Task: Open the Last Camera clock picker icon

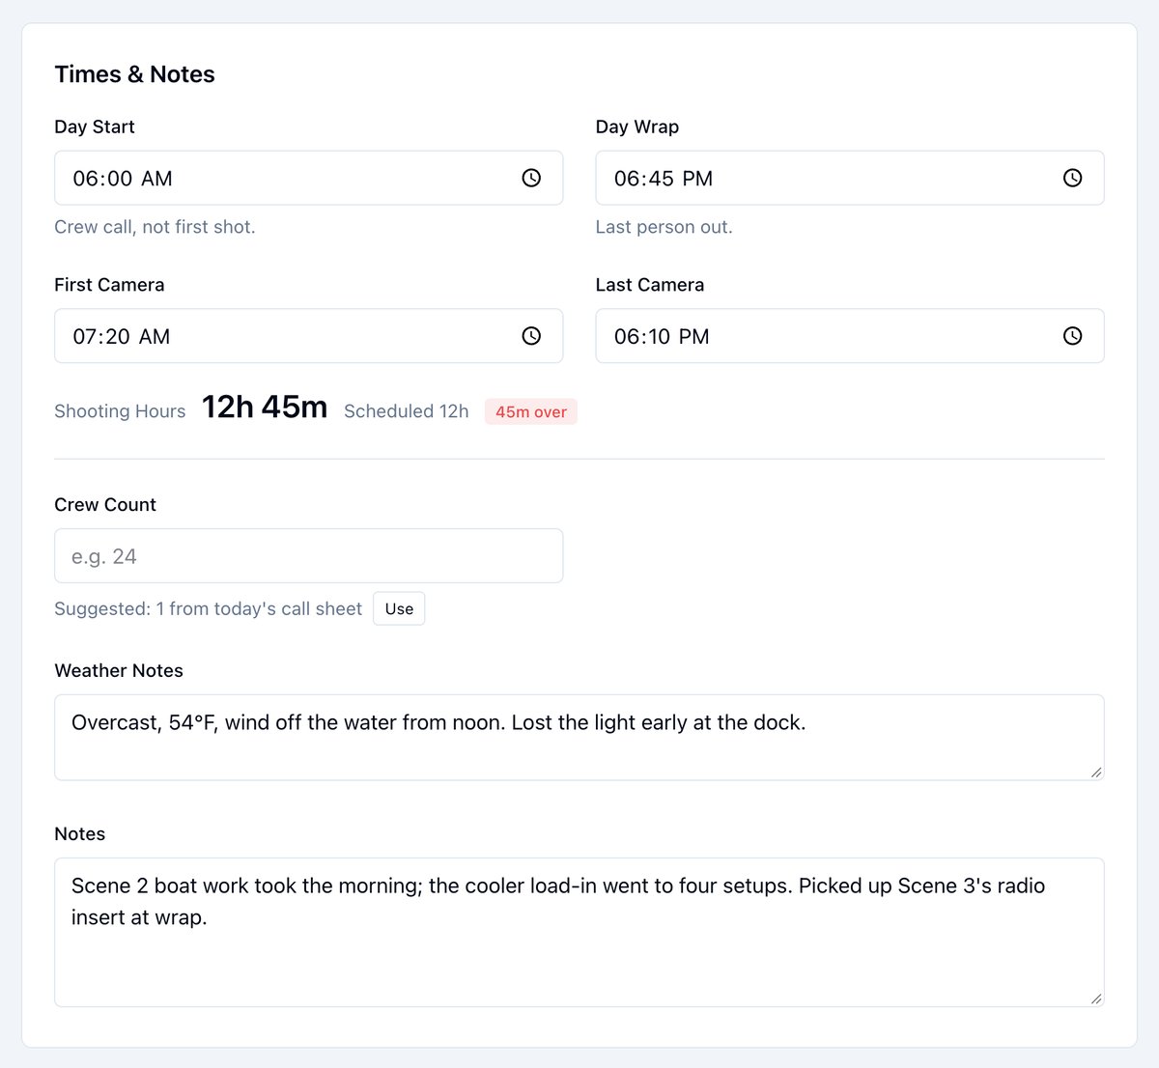Action: coord(1072,336)
